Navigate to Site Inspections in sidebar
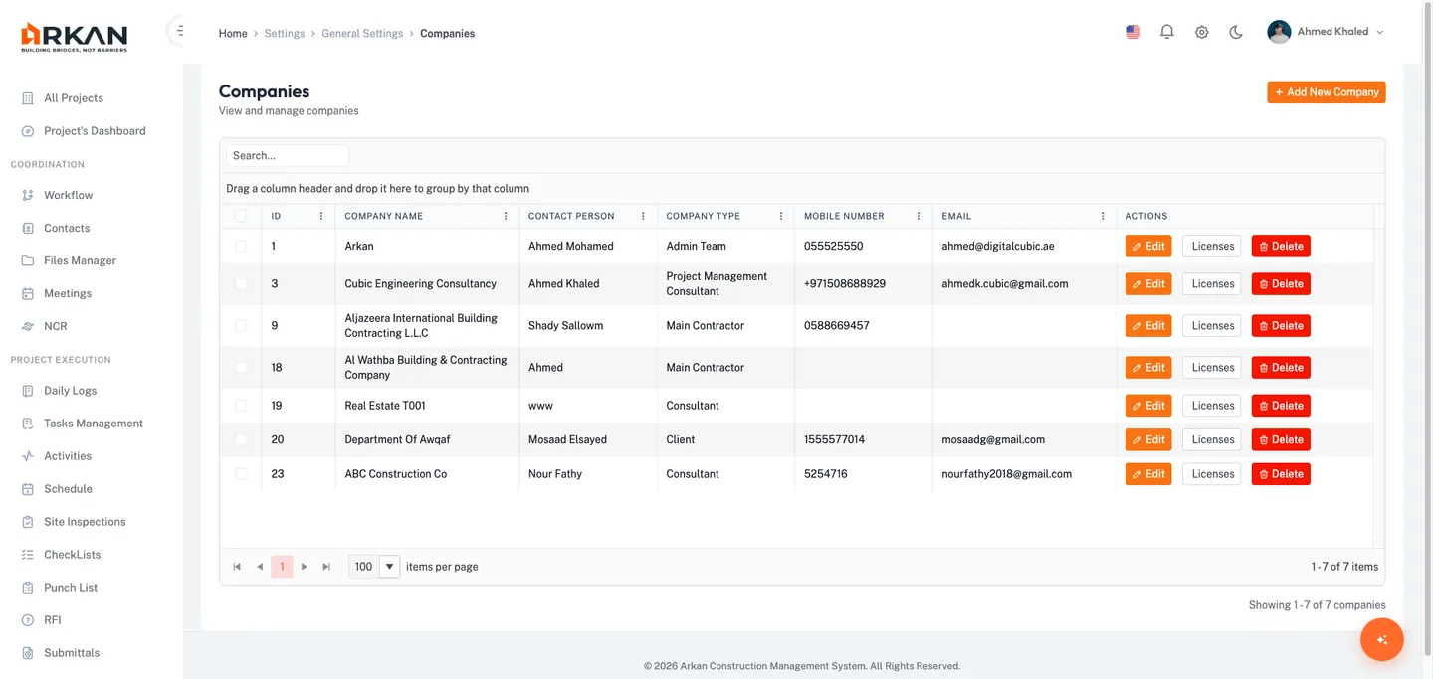 pos(85,522)
